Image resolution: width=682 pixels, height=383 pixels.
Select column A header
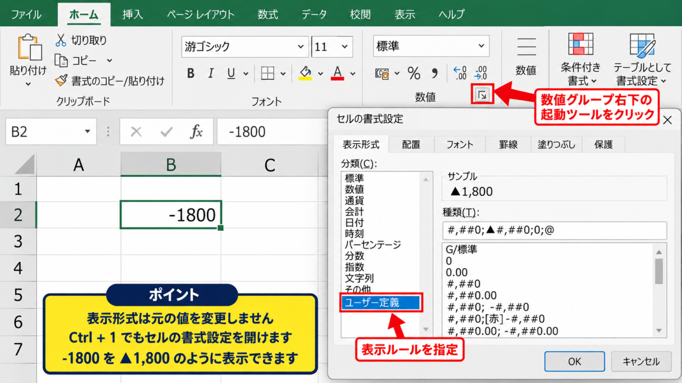[79, 165]
